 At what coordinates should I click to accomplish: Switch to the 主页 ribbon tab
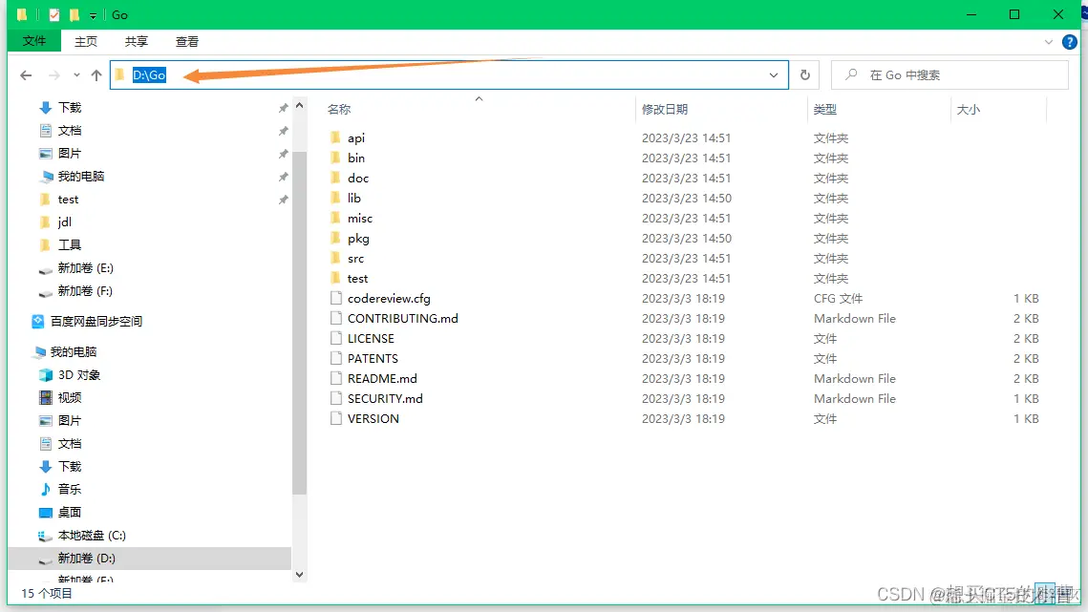[x=86, y=42]
